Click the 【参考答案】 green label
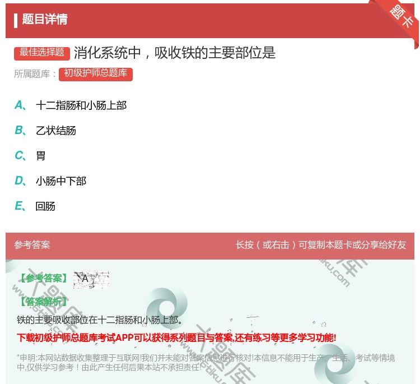Screen dimensions: 420x384 point(44,279)
